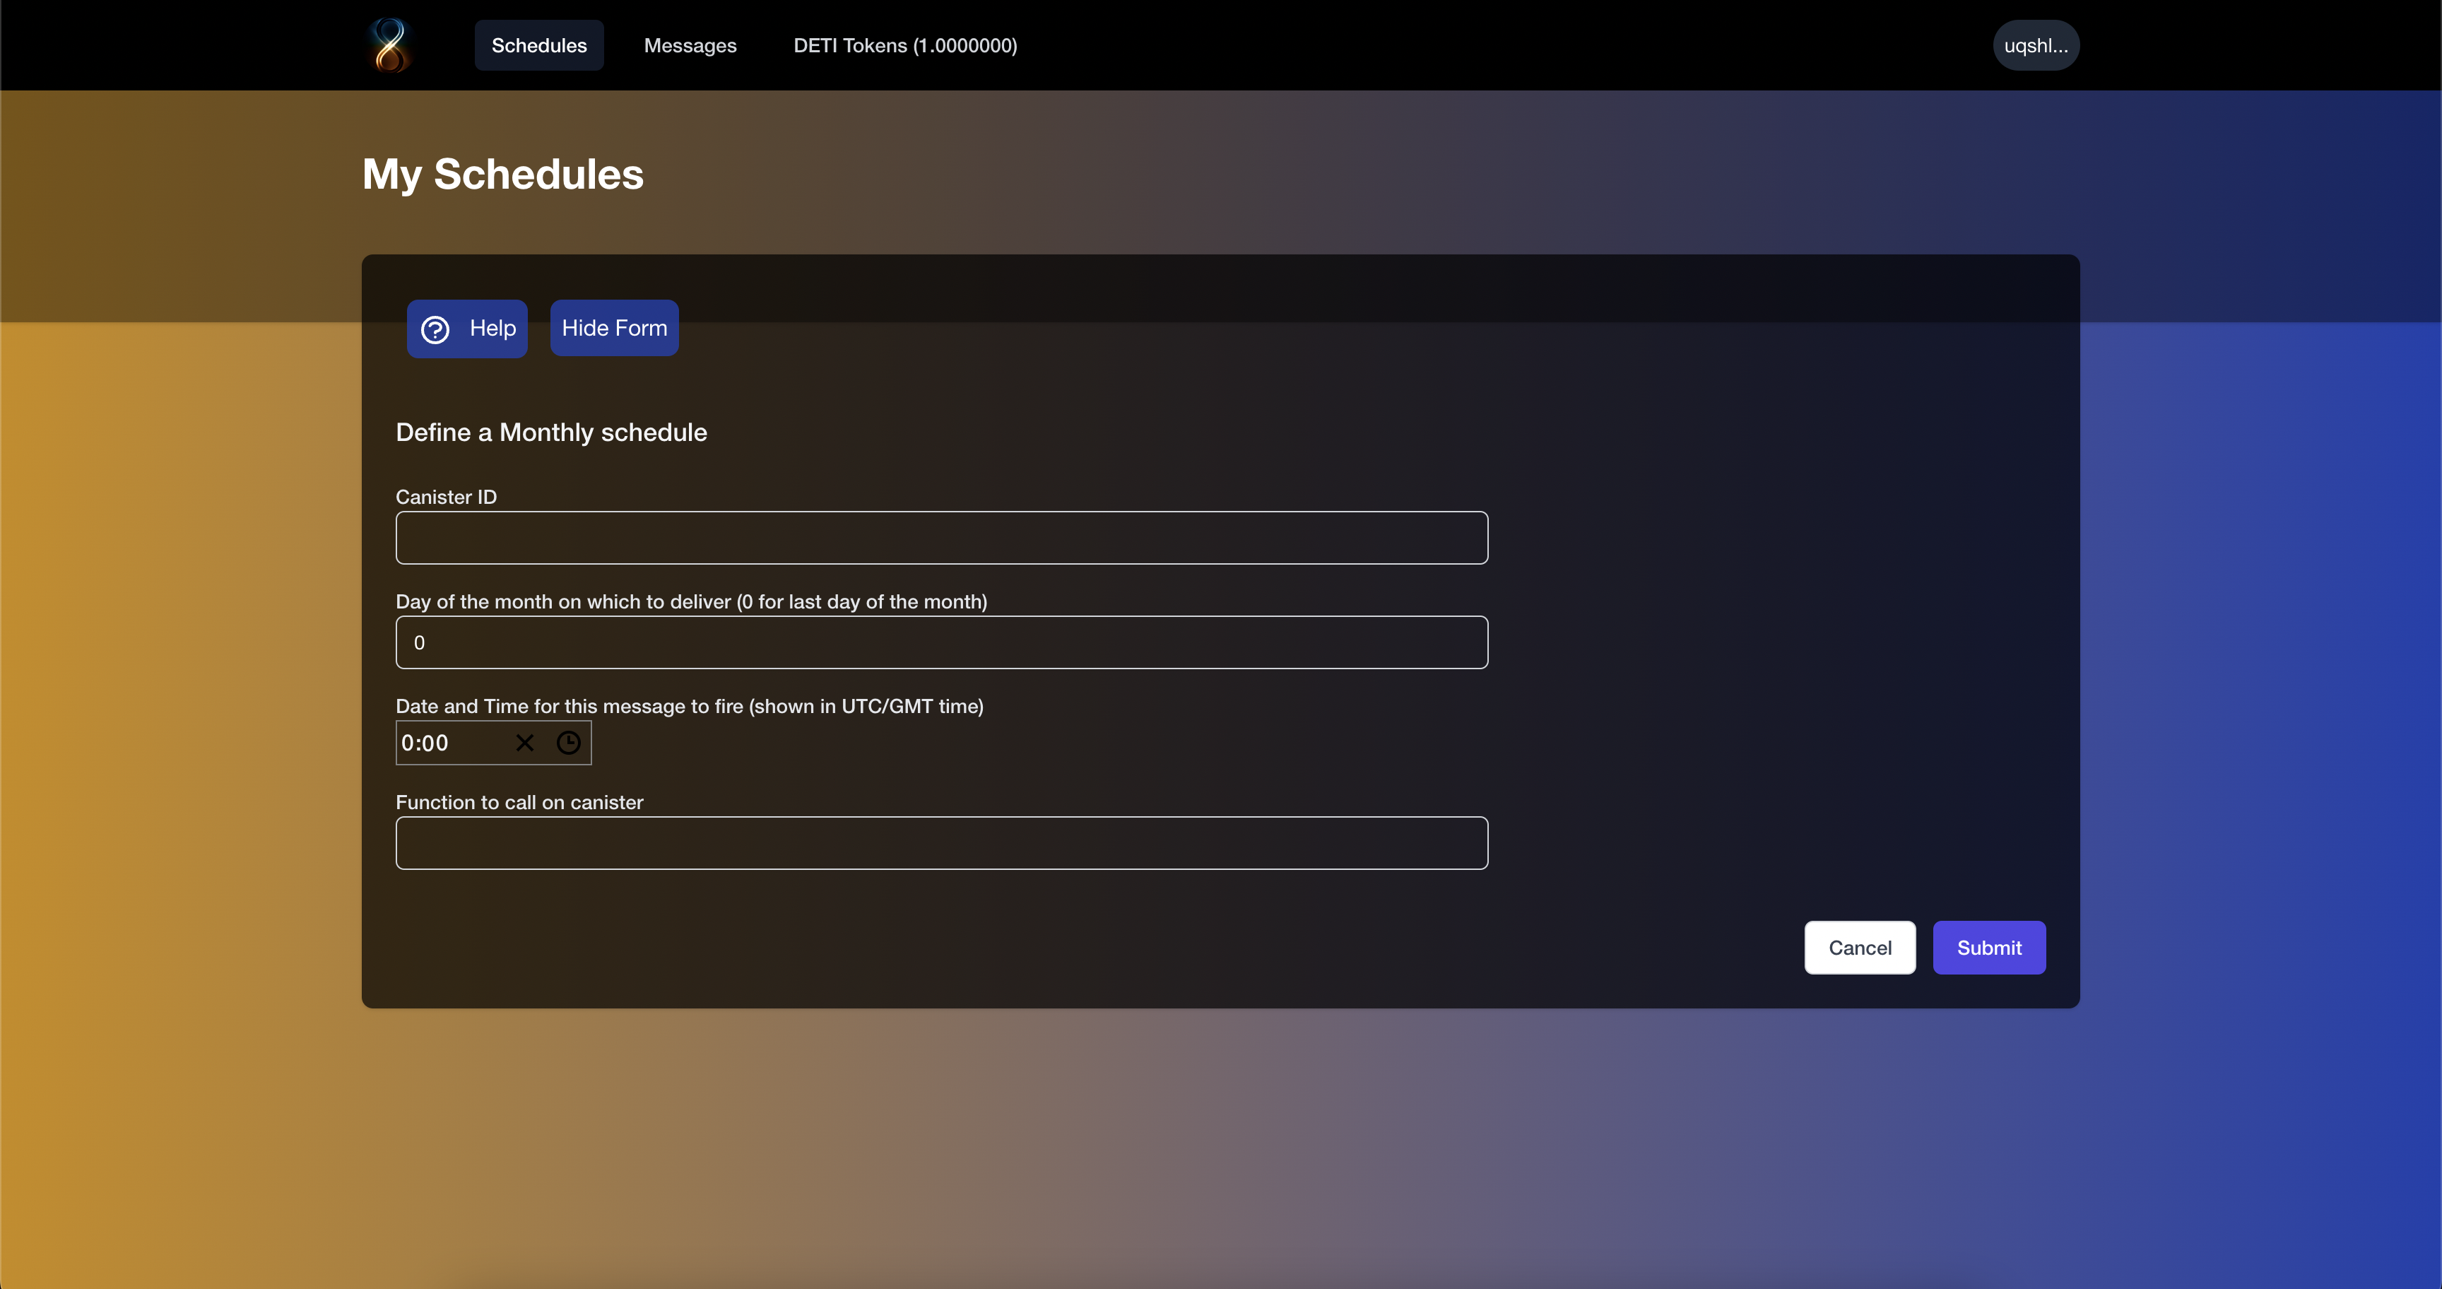Click the infinity flame logo icon
The image size is (2442, 1289).
pos(389,45)
